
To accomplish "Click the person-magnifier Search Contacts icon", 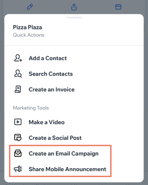I will pyautogui.click(x=18, y=73).
